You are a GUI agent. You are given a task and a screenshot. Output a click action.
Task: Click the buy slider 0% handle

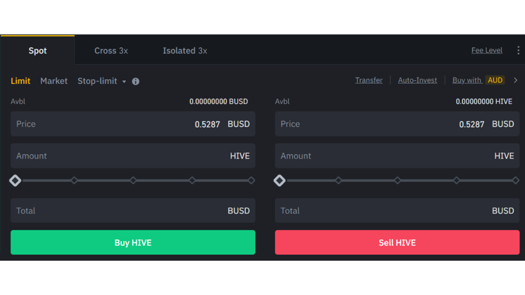click(x=15, y=181)
